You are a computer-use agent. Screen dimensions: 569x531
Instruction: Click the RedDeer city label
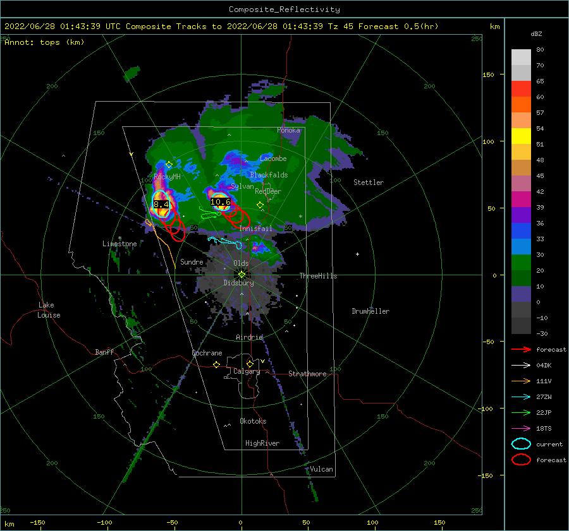click(x=268, y=191)
